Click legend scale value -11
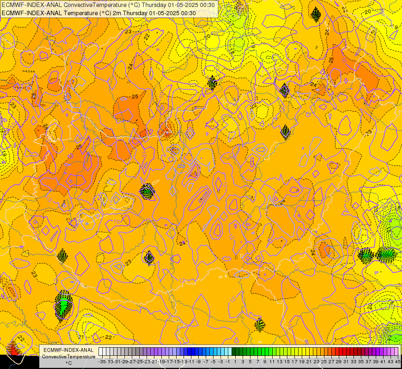This screenshot has width=402, height=369. (x=191, y=362)
